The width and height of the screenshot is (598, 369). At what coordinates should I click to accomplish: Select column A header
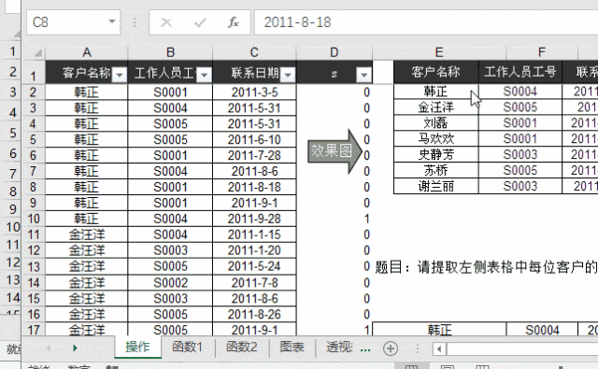click(87, 52)
